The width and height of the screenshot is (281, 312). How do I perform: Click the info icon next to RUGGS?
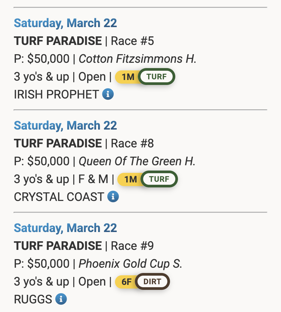[x=61, y=299]
